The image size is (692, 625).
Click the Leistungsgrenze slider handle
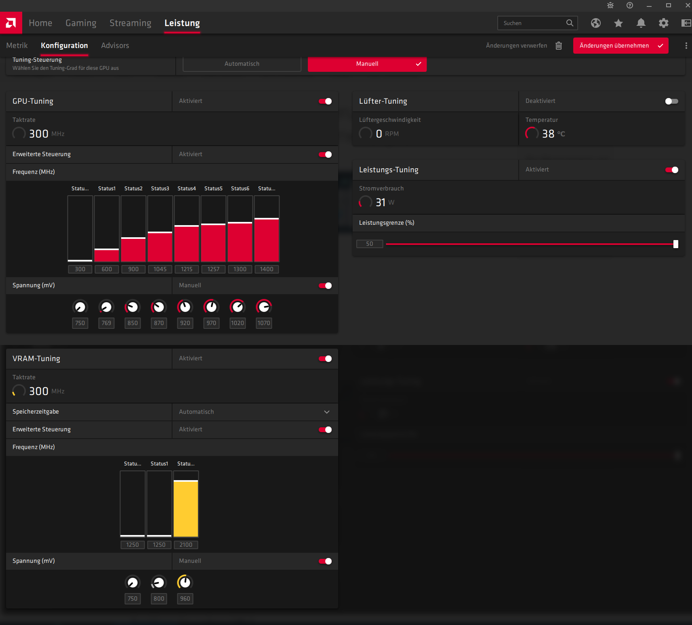676,244
